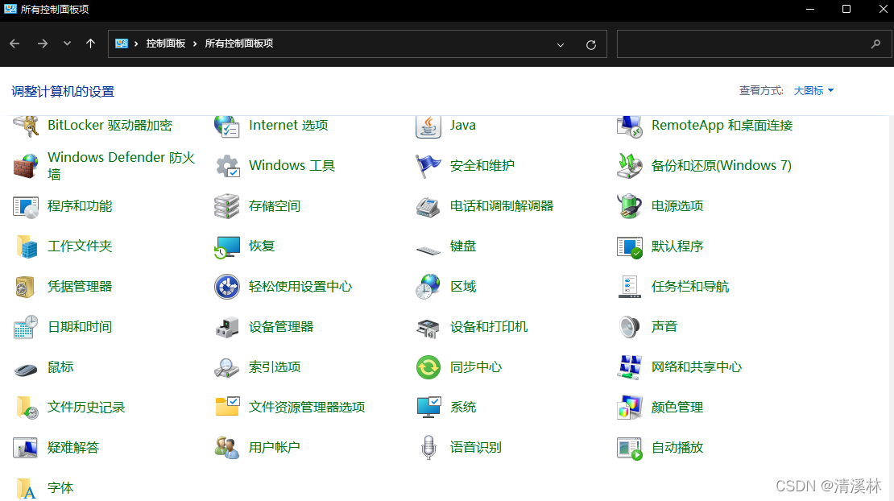This screenshot has width=894, height=501.
Task: Open 颜色管理 icon
Action: tap(630, 408)
